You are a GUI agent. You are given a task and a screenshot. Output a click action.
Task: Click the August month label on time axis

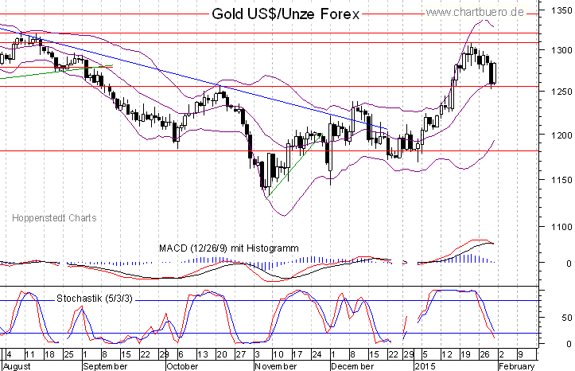[x=17, y=366]
